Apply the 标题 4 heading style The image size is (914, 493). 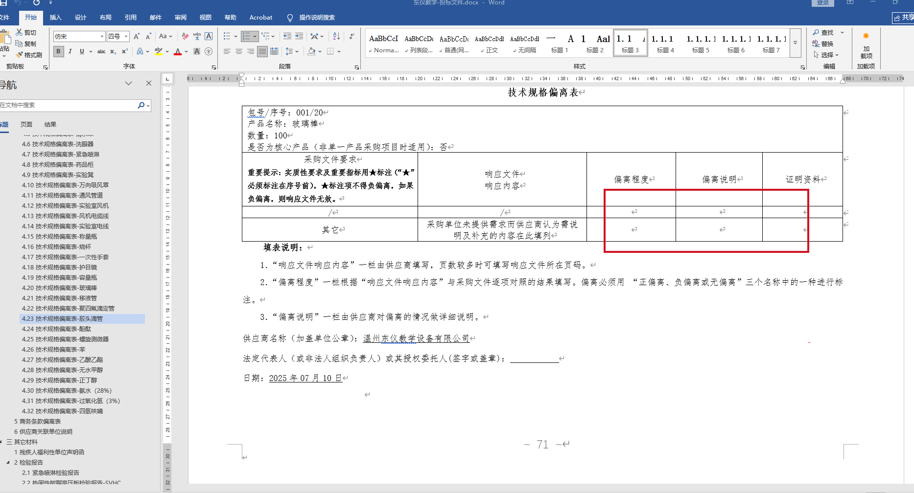point(665,43)
